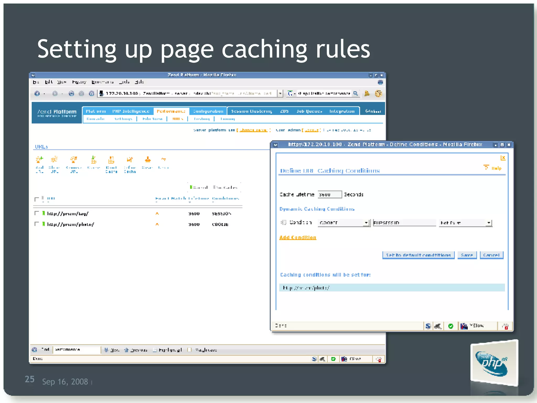Click the Cache Lifetime seconds input field
Screen dimensions: 537x403
pyautogui.click(x=330, y=194)
